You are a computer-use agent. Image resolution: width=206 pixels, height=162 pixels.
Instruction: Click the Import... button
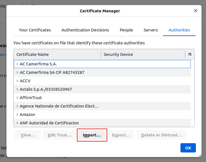92,135
